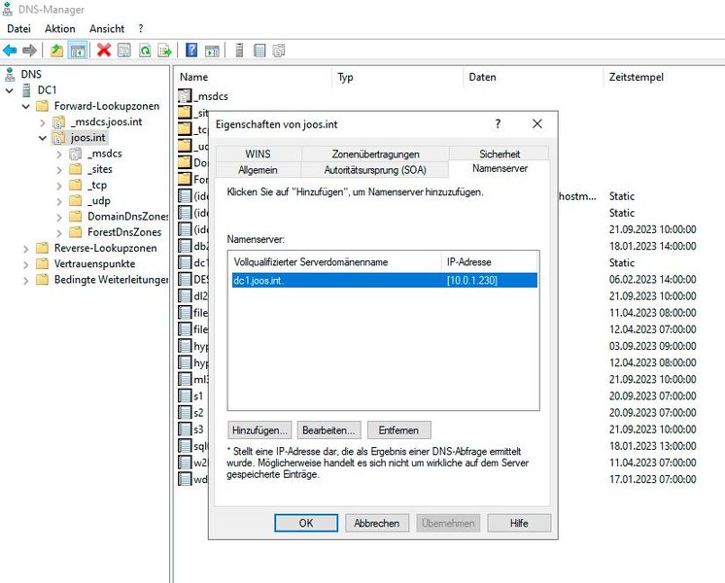
Task: Select the dc1.joos.int. nameserver row
Action: [x=384, y=280]
